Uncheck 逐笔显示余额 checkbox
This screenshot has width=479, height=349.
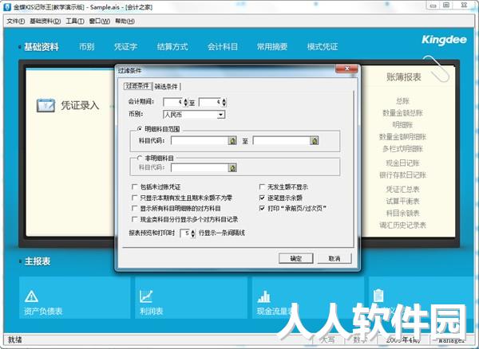pyautogui.click(x=262, y=198)
